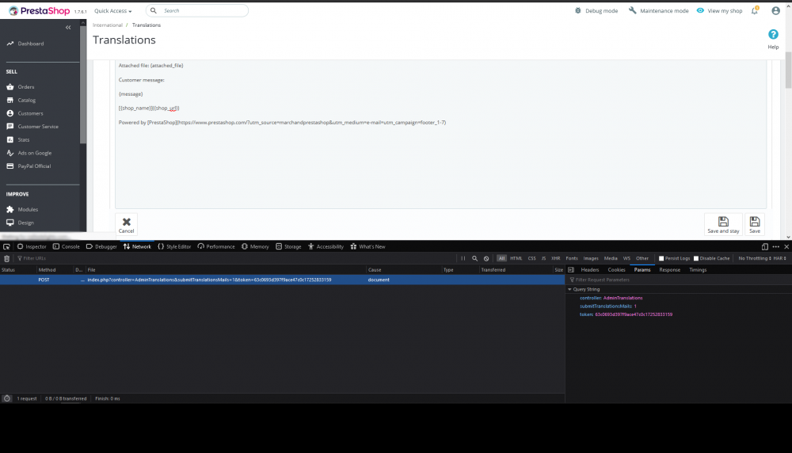Screen dimensions: 792x453
Task: Open What's New devtools tab
Action: 367,246
